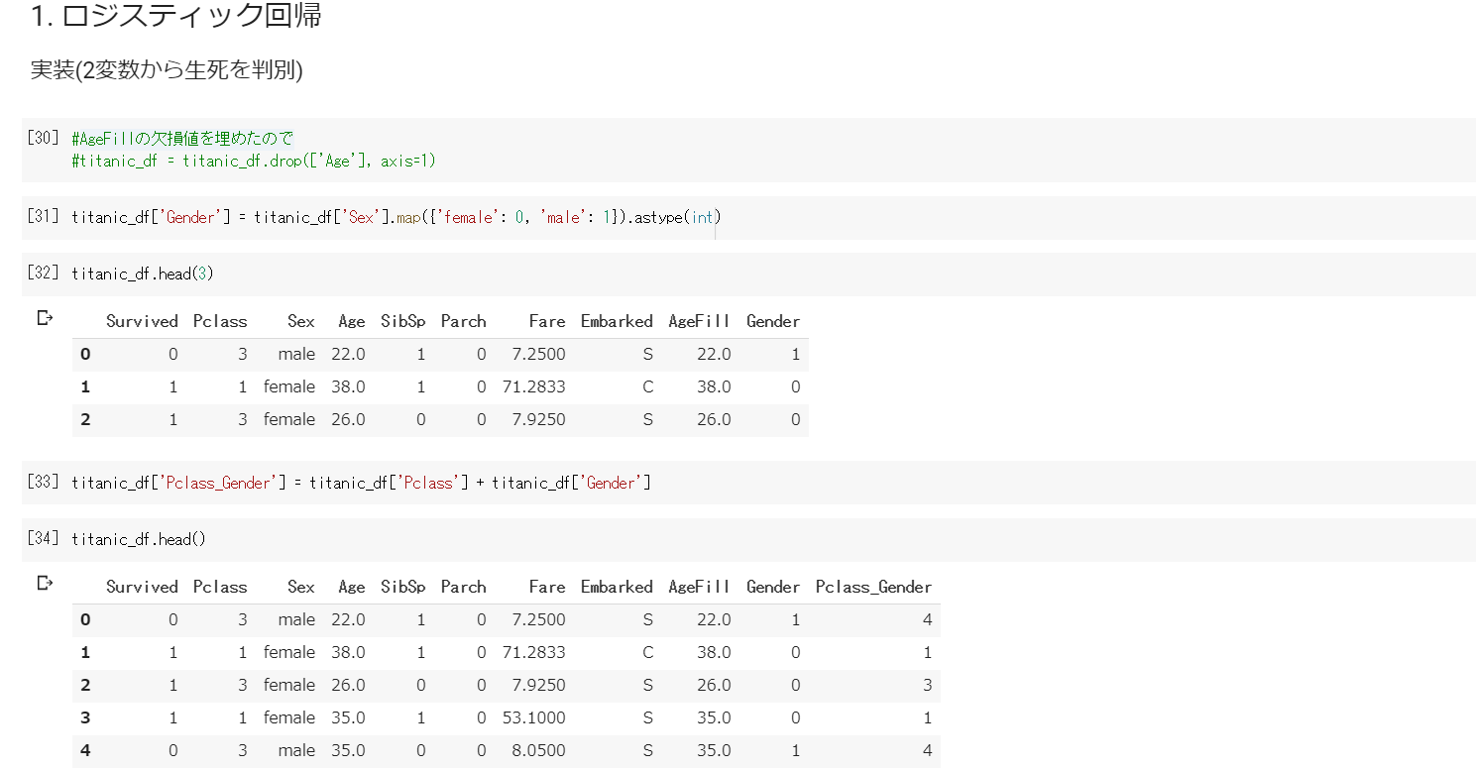The width and height of the screenshot is (1476, 770).
Task: Click 'Pclass' header in the first table
Action: (x=220, y=321)
